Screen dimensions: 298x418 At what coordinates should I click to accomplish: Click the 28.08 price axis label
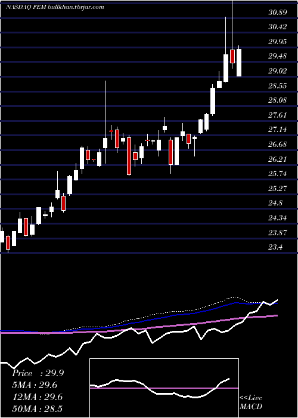pos(278,100)
